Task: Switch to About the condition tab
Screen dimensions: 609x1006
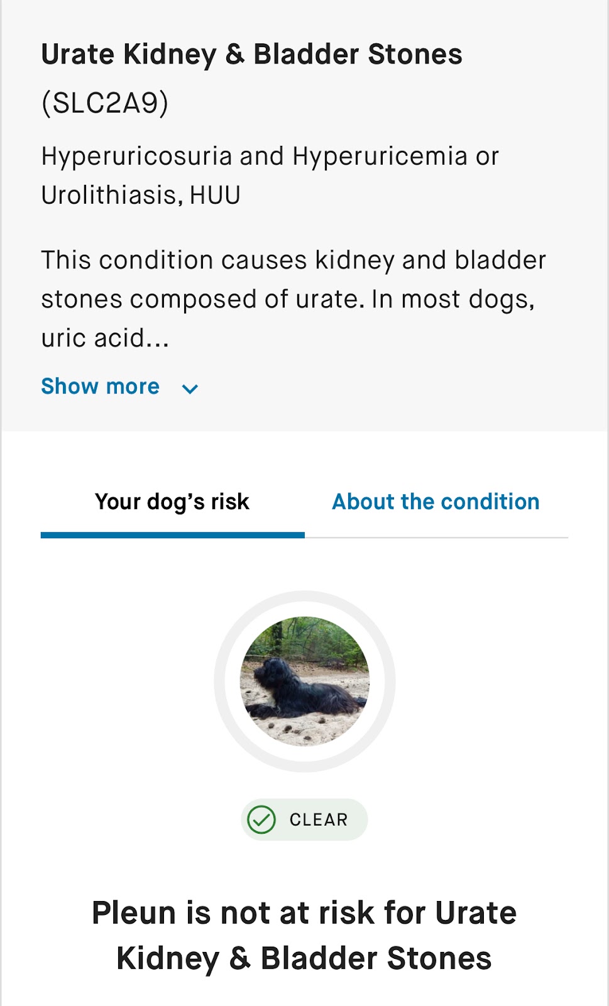Action: [x=436, y=502]
